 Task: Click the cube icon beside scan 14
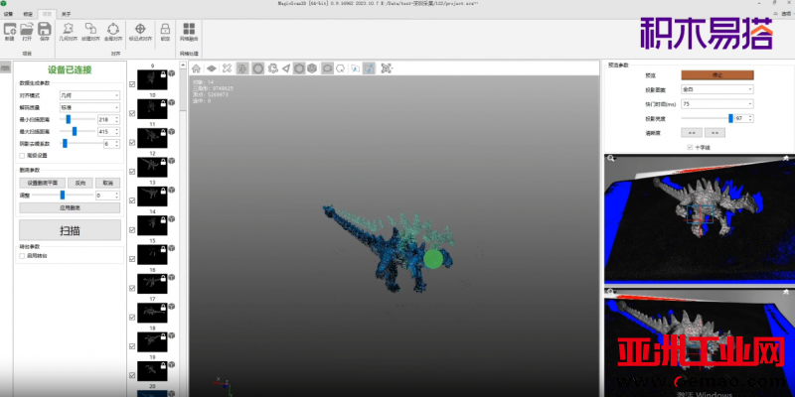pyautogui.click(x=171, y=219)
